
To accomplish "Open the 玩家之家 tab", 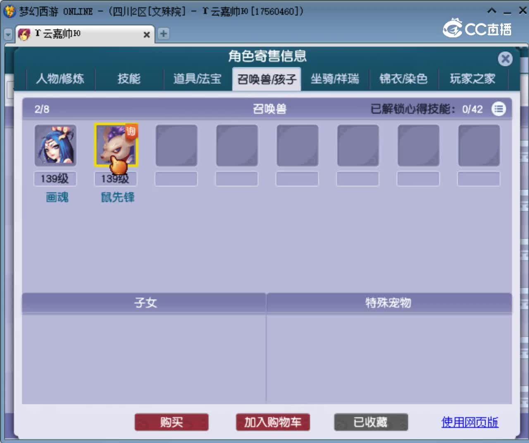I will click(x=472, y=79).
